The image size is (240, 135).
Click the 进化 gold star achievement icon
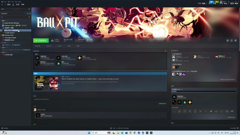[79, 58]
